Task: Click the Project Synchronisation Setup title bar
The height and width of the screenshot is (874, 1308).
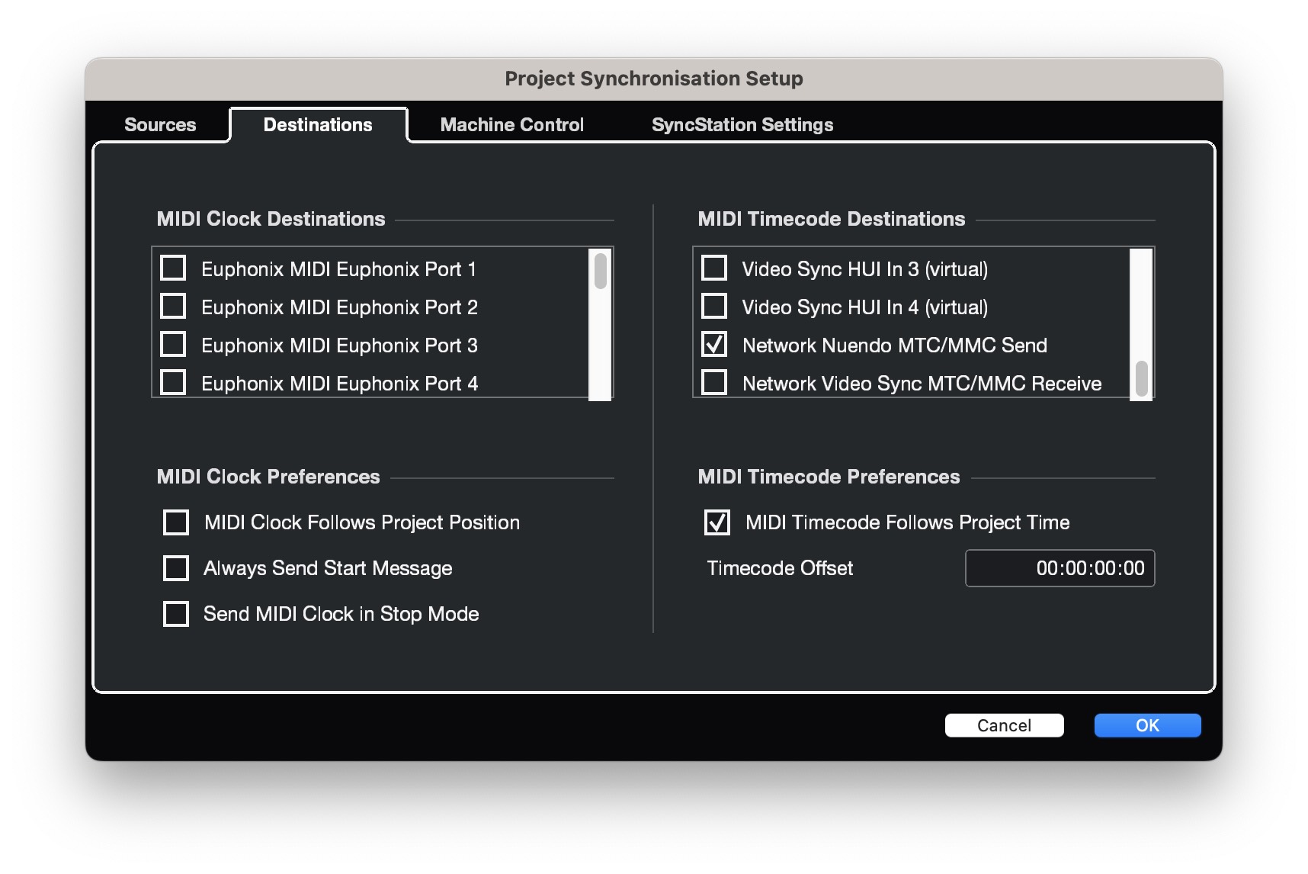Action: pyautogui.click(x=654, y=79)
